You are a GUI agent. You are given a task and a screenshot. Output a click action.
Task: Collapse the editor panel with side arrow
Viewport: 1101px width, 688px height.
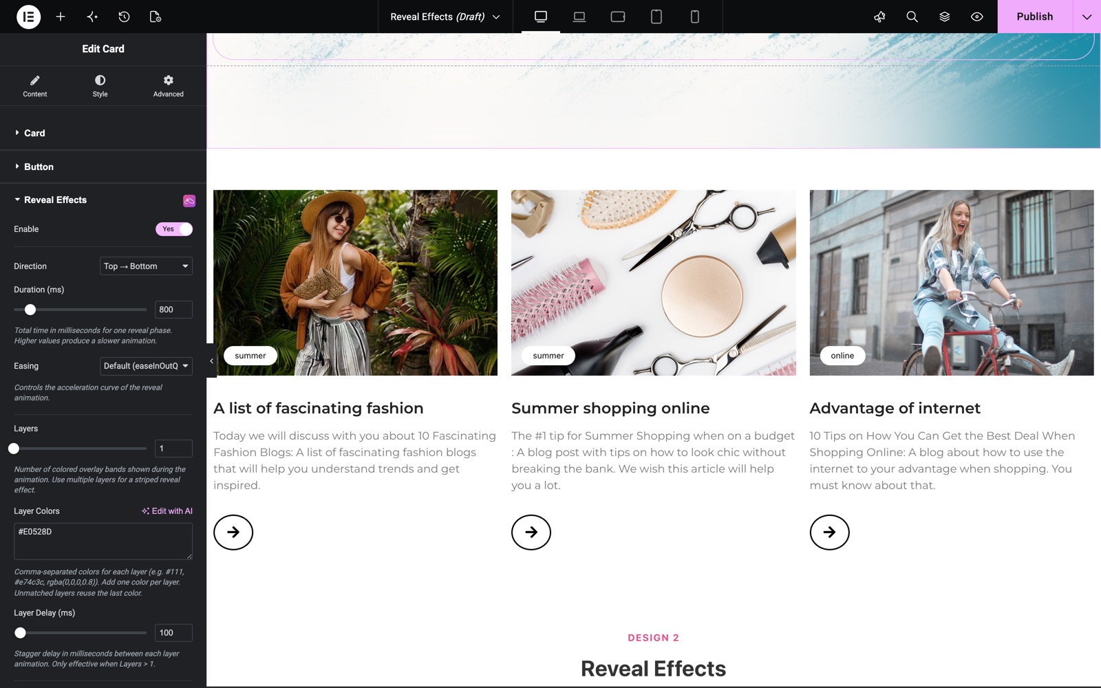tap(211, 361)
